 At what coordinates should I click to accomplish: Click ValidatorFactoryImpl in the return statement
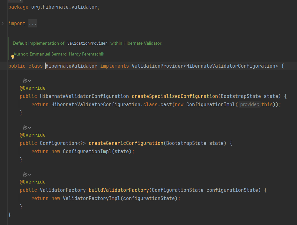92,199
